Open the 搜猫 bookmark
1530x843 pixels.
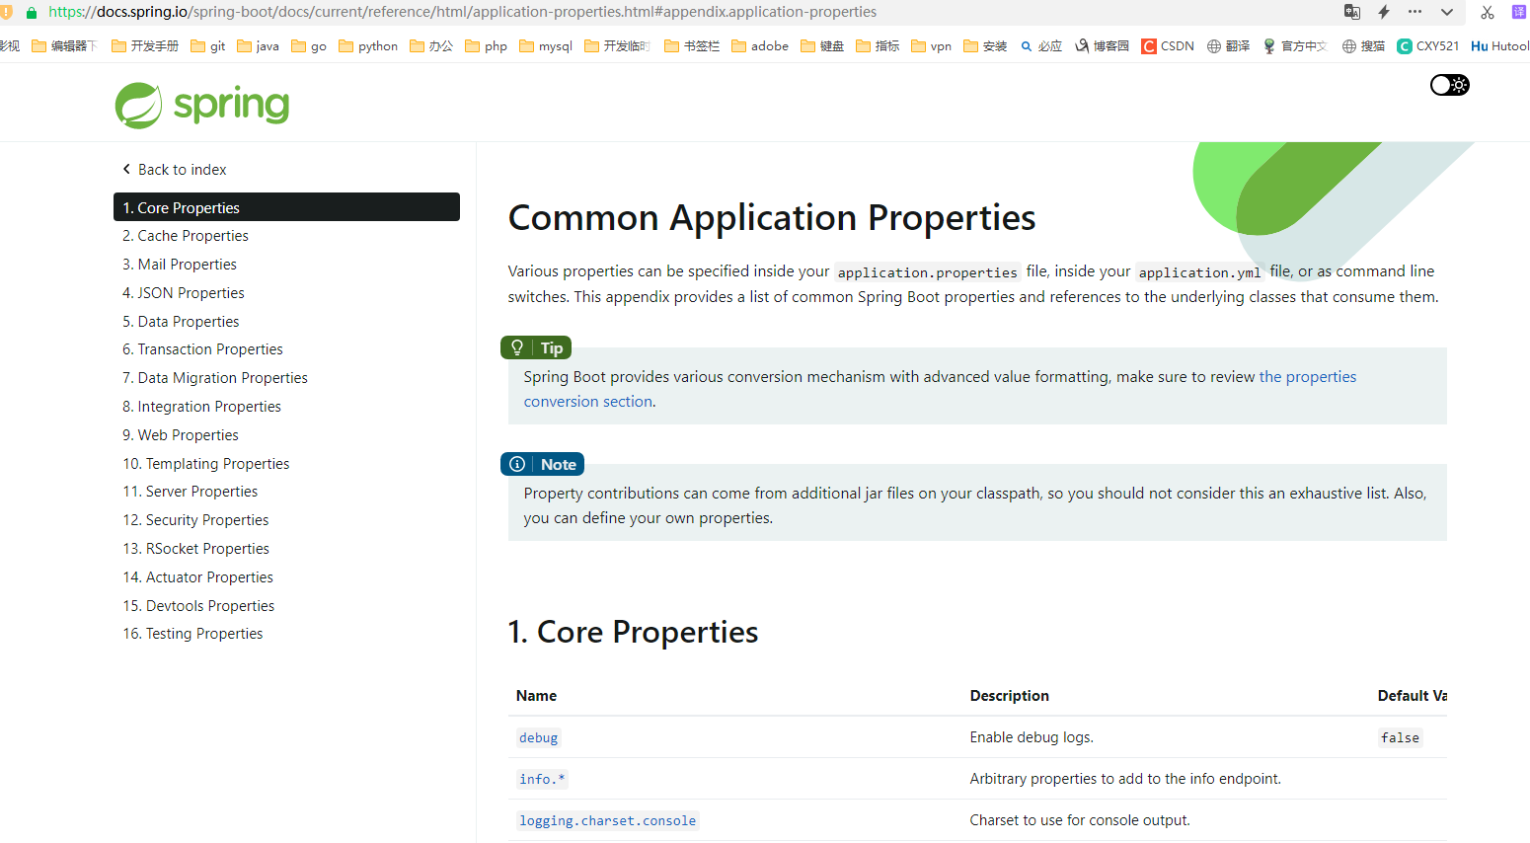click(x=1363, y=46)
